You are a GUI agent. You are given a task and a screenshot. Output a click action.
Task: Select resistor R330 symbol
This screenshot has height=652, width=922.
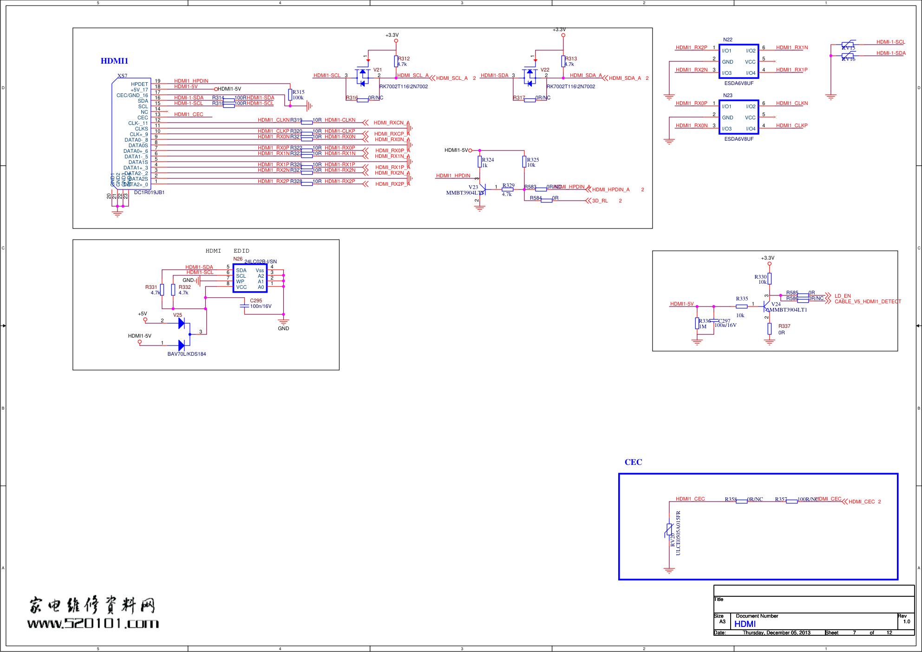click(769, 279)
